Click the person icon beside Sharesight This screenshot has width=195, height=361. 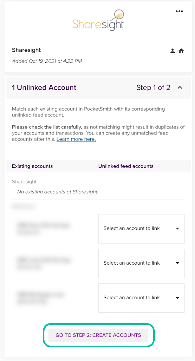pyautogui.click(x=172, y=51)
